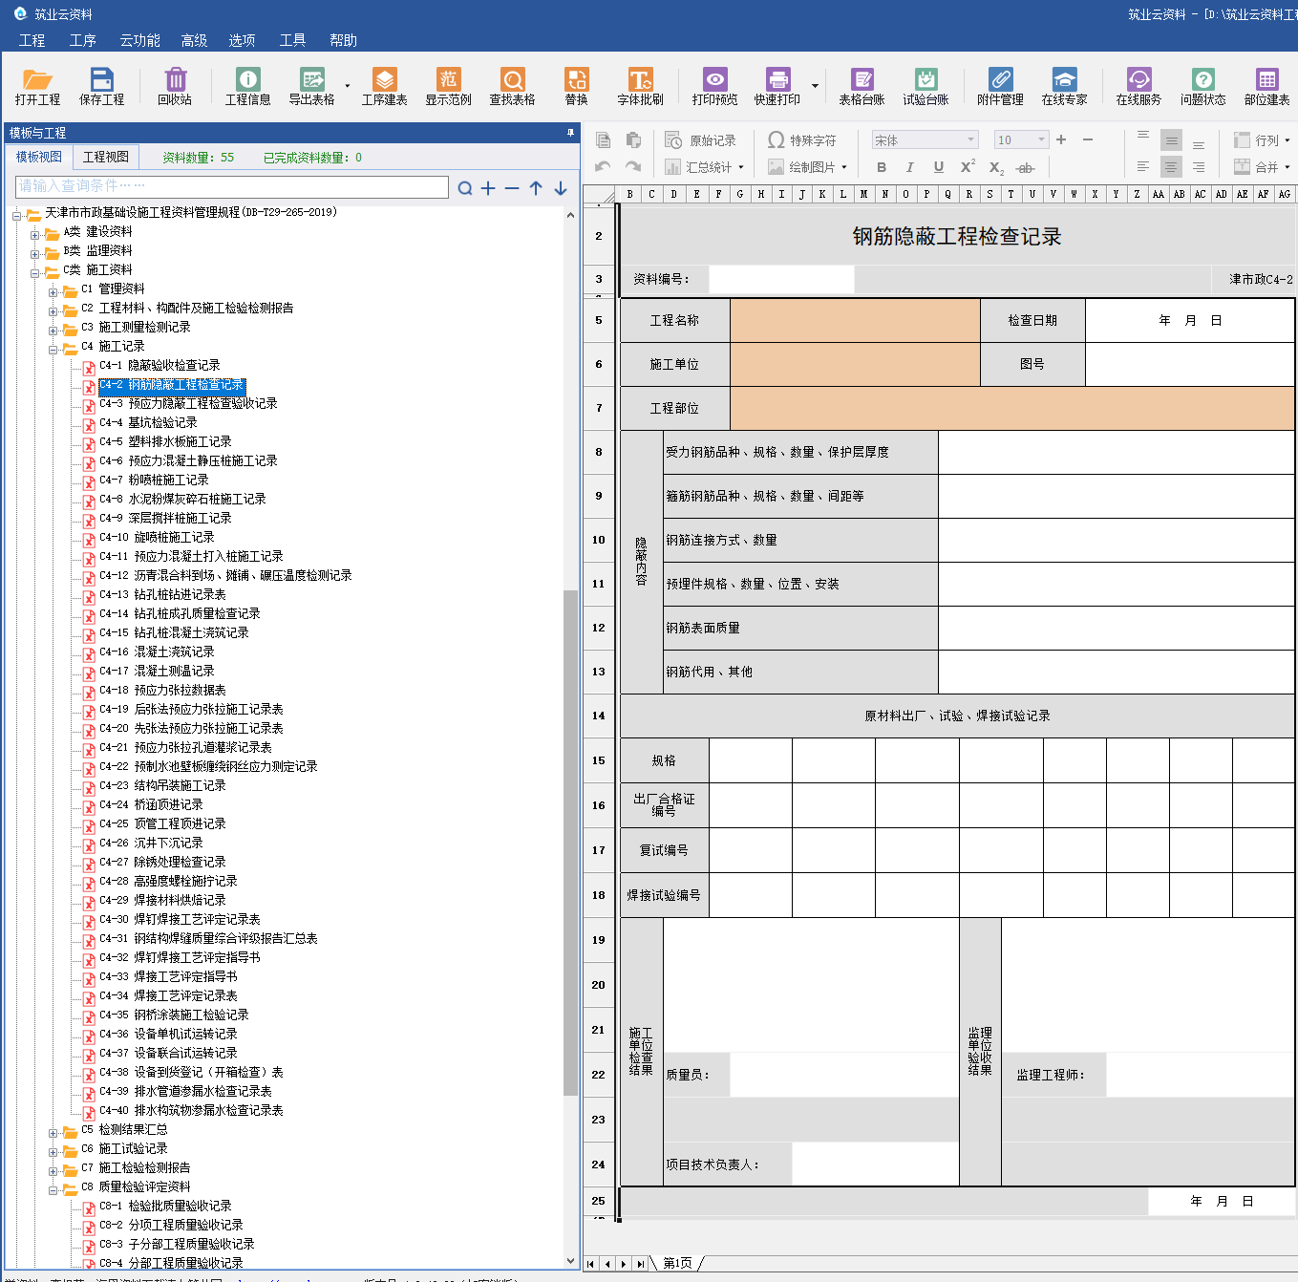Screen dimensions: 1298x1282
Task: Click the 资料编号 input cell
Action: pos(781,279)
